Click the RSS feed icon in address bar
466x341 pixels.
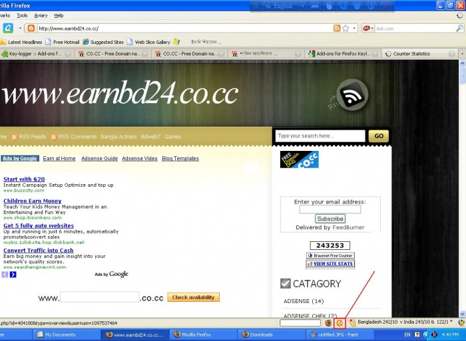coord(337,28)
